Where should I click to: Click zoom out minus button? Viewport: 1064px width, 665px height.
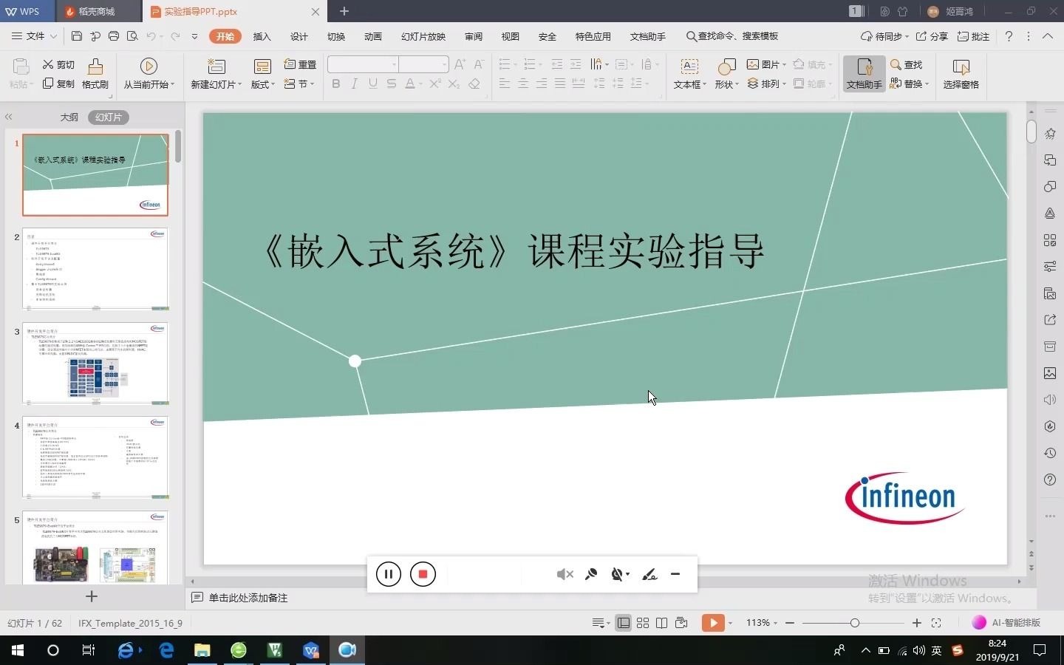point(790,623)
